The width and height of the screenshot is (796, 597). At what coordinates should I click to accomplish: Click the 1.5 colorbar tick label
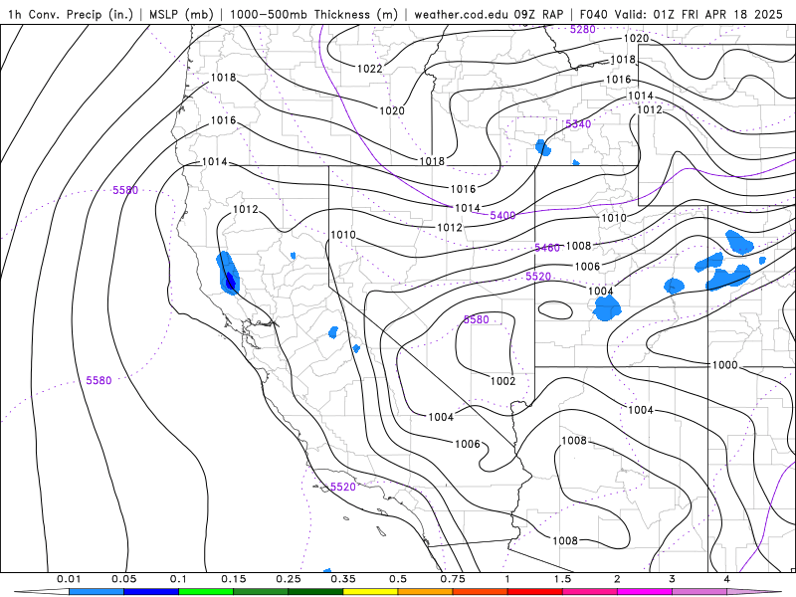[x=562, y=579]
